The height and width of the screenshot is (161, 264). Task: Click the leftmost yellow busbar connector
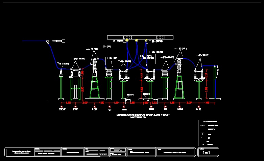[x=127, y=40]
